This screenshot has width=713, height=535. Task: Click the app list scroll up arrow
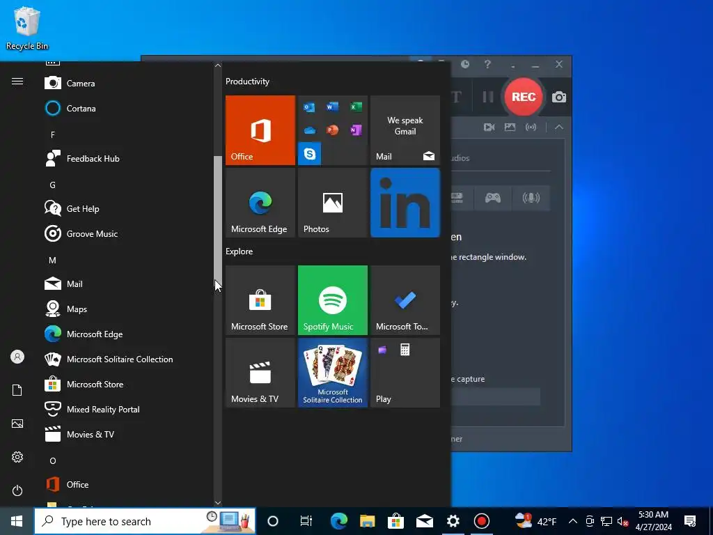(218, 65)
